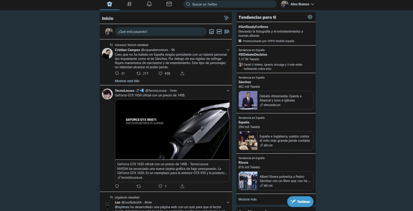Insert a GIF in the composer
Viewport: 413px width, 211px height.
point(219,31)
